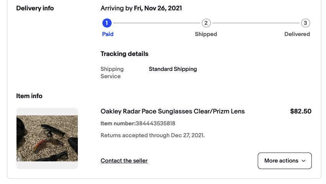Click the Delivery info heading
326x184 pixels.
coord(35,8)
